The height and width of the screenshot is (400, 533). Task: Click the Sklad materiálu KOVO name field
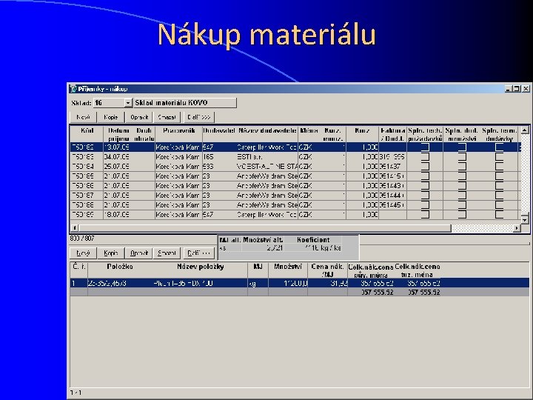click(185, 103)
